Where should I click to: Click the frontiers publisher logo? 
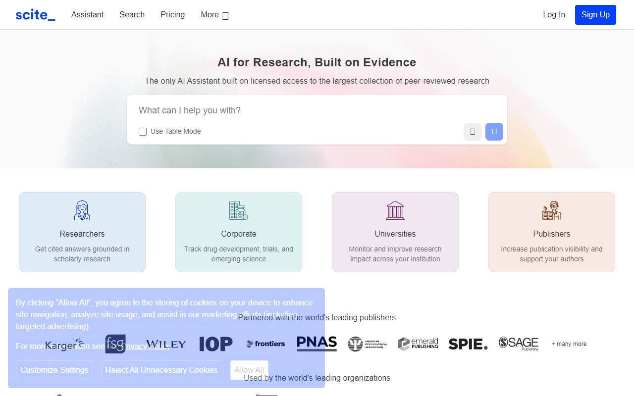pos(265,344)
